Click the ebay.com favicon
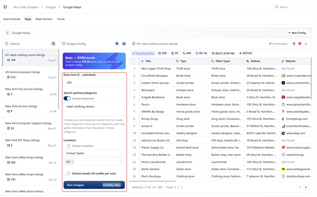 (283, 133)
